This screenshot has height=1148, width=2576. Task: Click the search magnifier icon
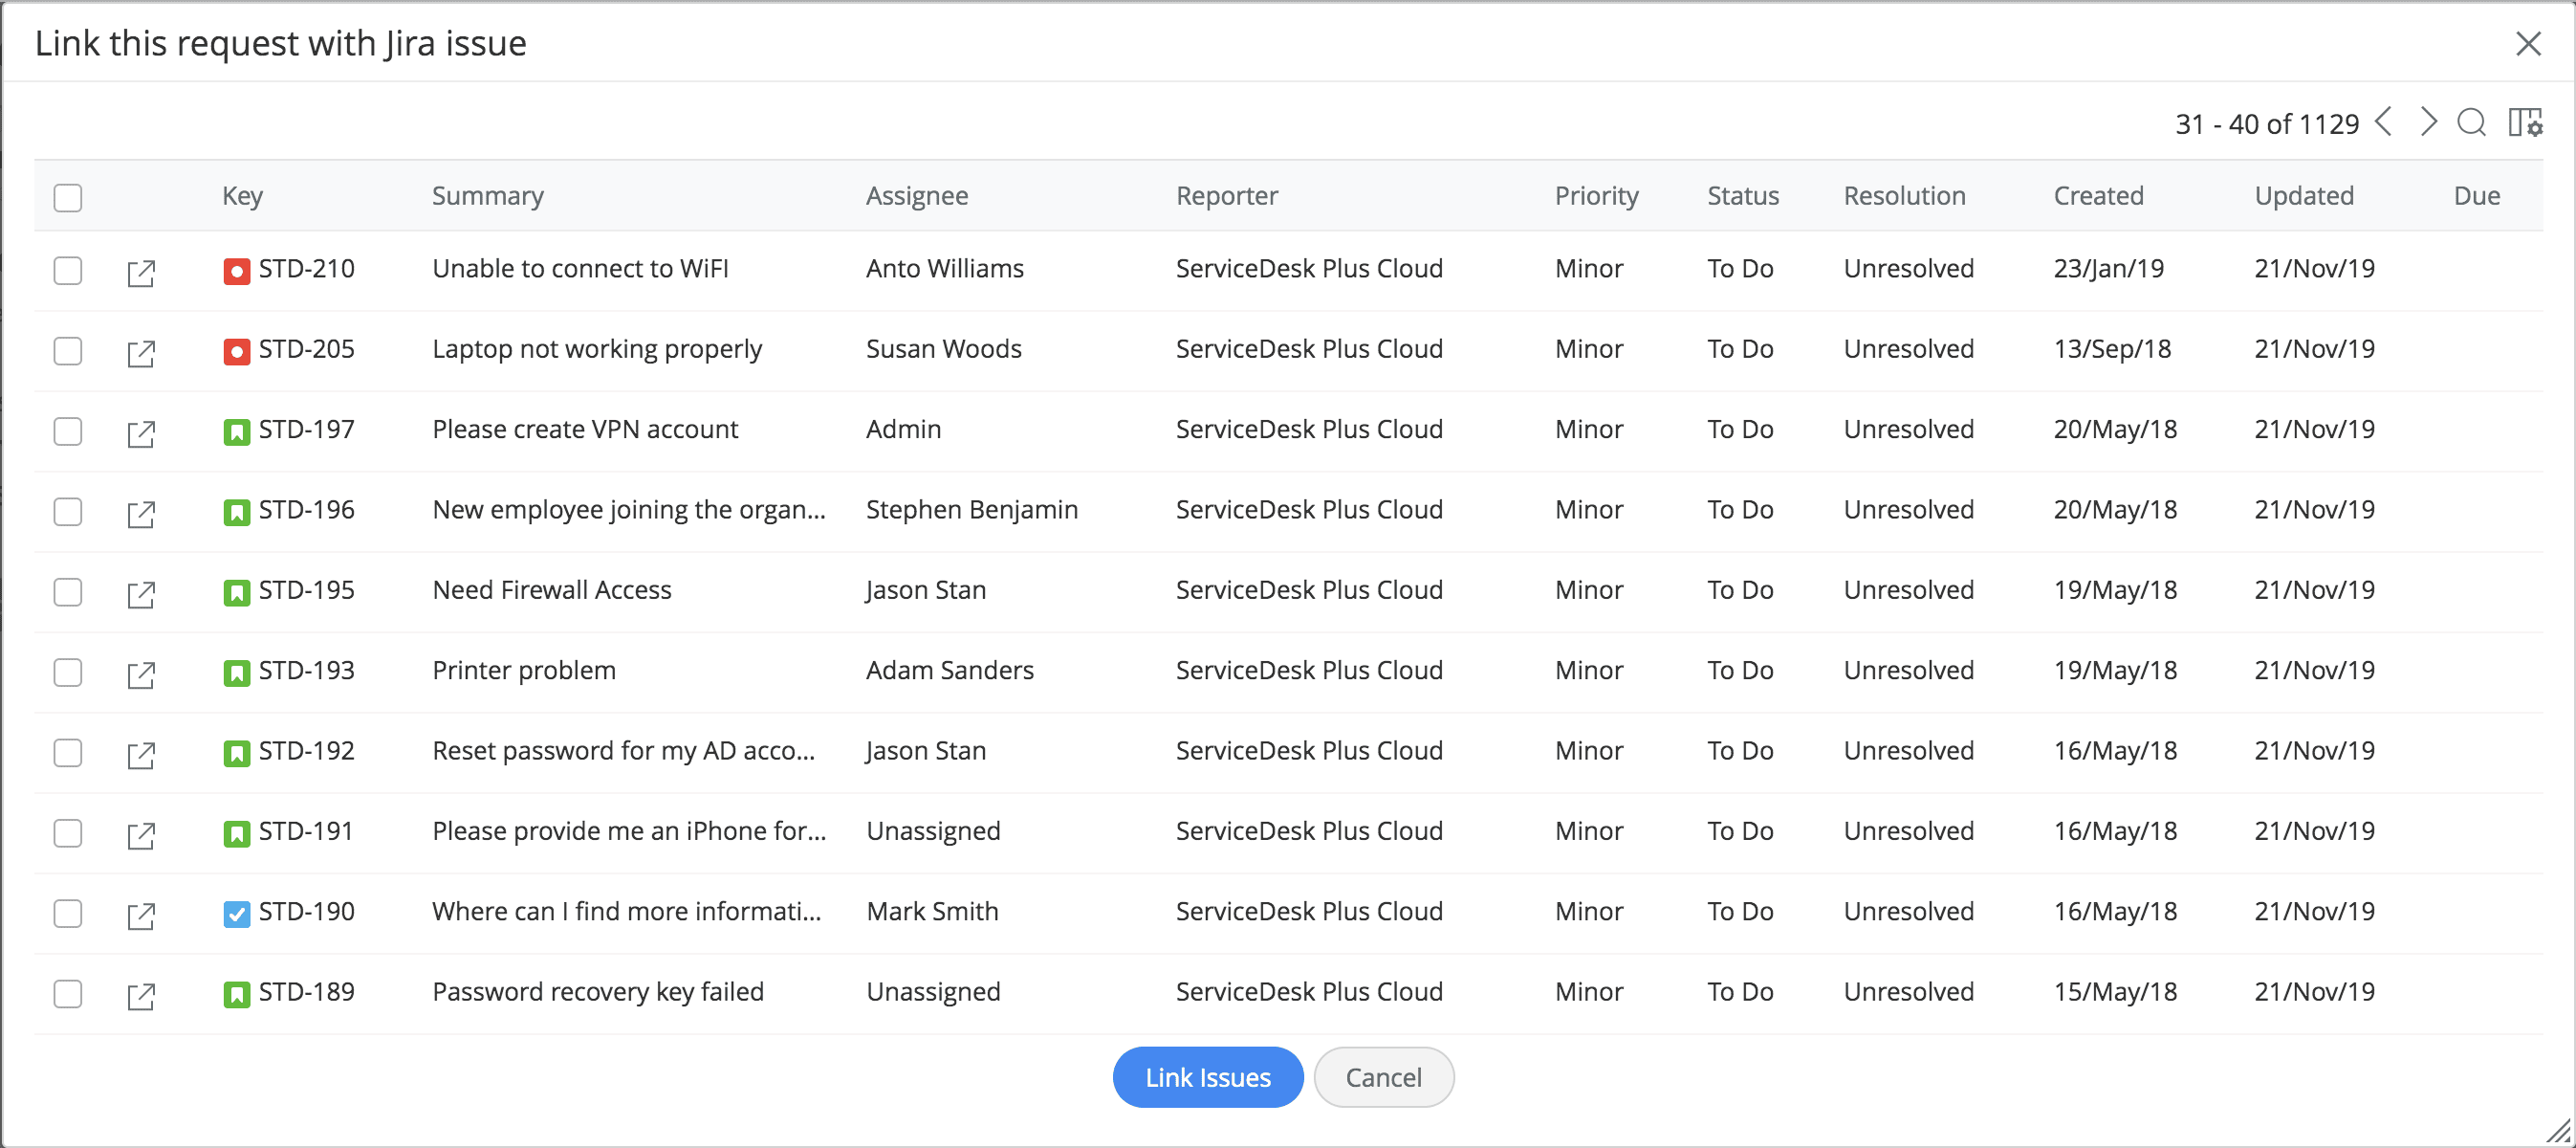[2471, 123]
